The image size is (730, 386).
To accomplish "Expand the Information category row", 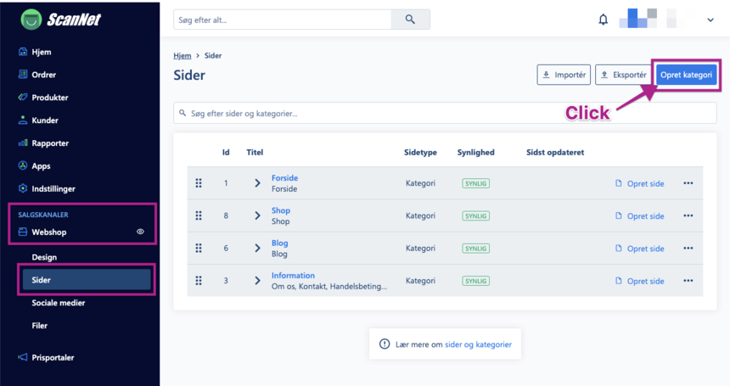I will [257, 281].
